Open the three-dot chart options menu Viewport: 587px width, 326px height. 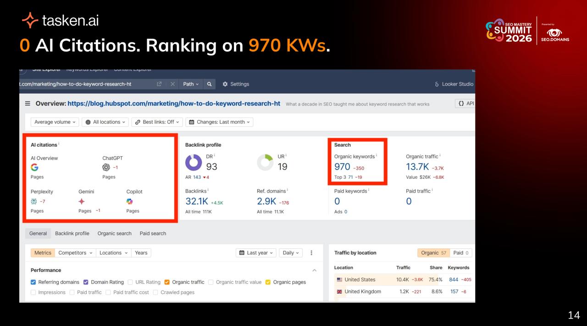(311, 253)
